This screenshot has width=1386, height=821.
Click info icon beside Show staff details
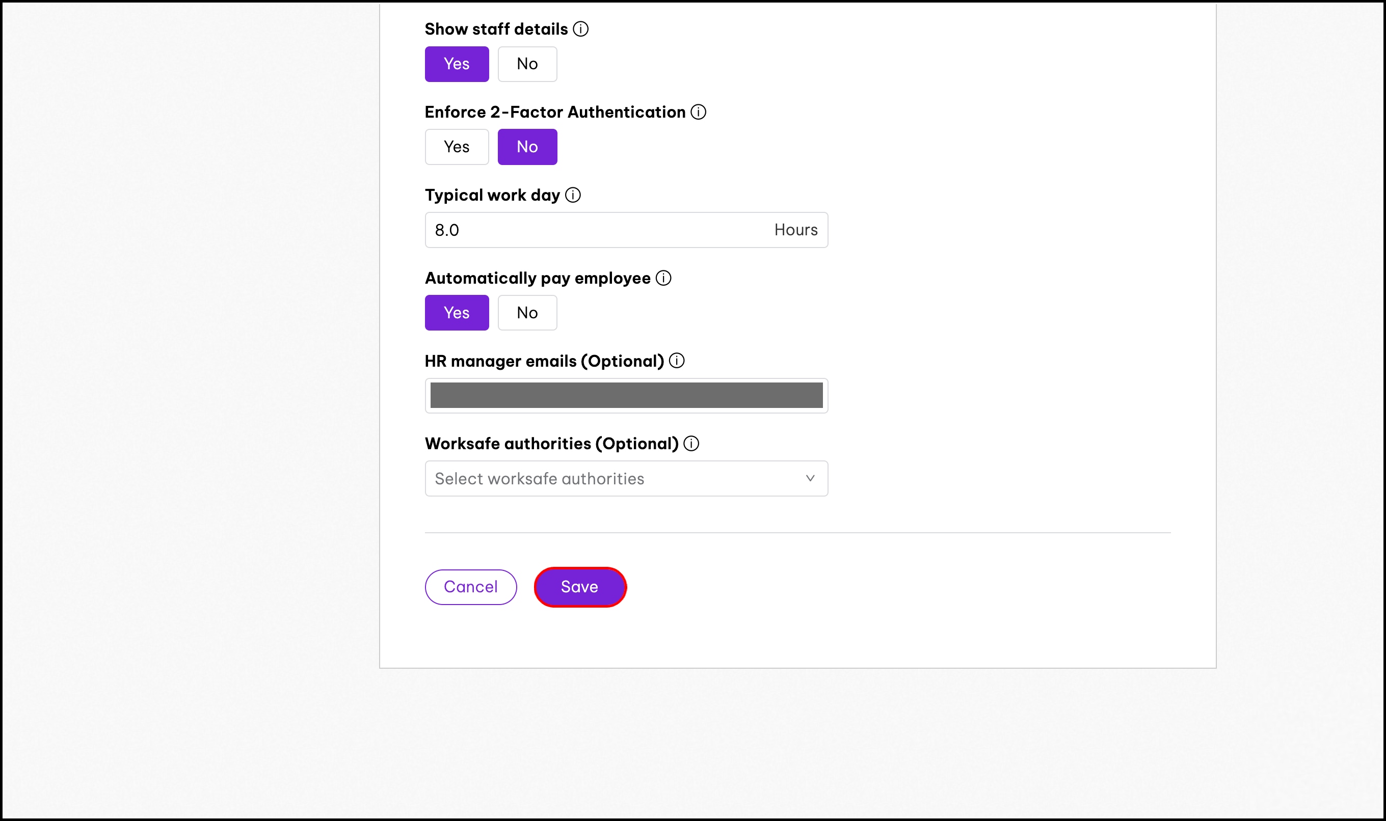[x=580, y=29]
